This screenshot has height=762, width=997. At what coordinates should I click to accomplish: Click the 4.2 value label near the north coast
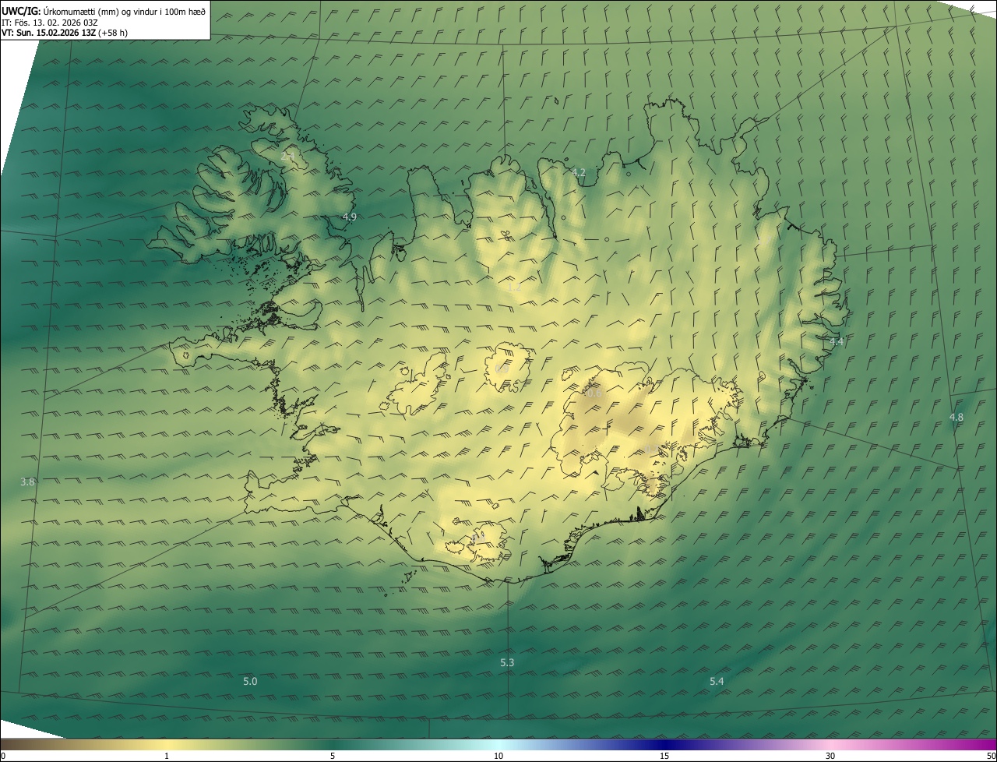(579, 172)
